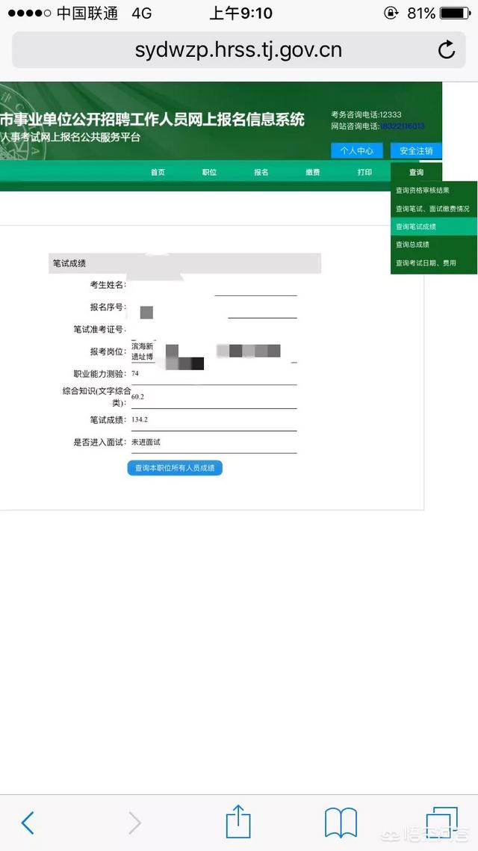Tap the Safari forward arrow
Viewport: 478px width, 851px height.
[134, 823]
